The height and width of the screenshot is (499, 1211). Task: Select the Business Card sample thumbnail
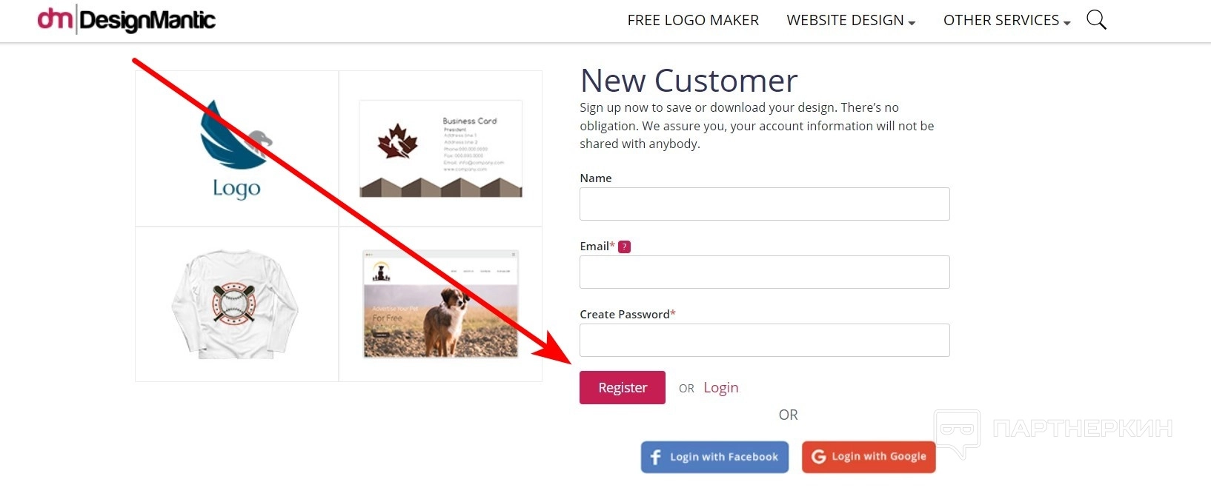[x=440, y=149]
